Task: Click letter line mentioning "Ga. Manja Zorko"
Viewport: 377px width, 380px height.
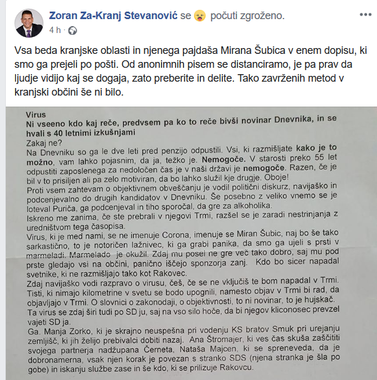Action: [184, 330]
